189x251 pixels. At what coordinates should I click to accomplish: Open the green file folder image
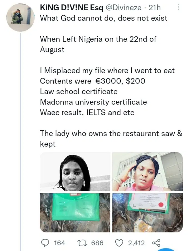coord(75,212)
